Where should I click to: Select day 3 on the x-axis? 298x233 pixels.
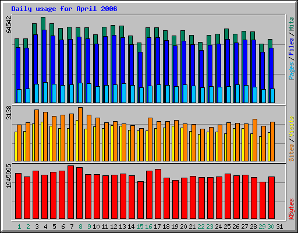[x=37, y=227]
